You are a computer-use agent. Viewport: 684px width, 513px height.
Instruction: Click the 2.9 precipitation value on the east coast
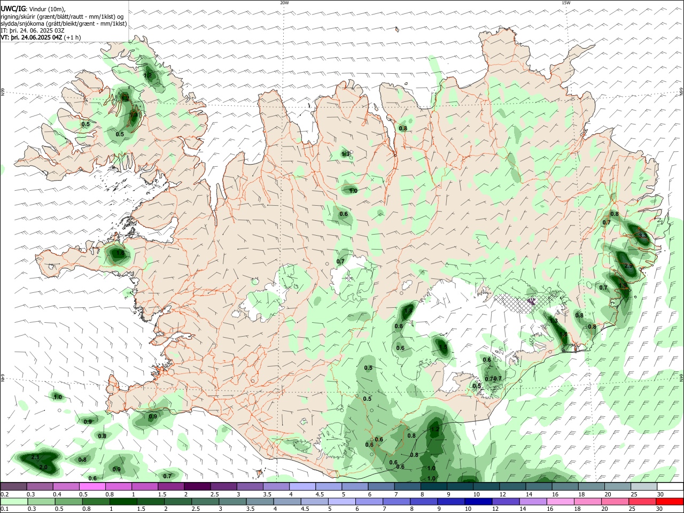coord(628,266)
